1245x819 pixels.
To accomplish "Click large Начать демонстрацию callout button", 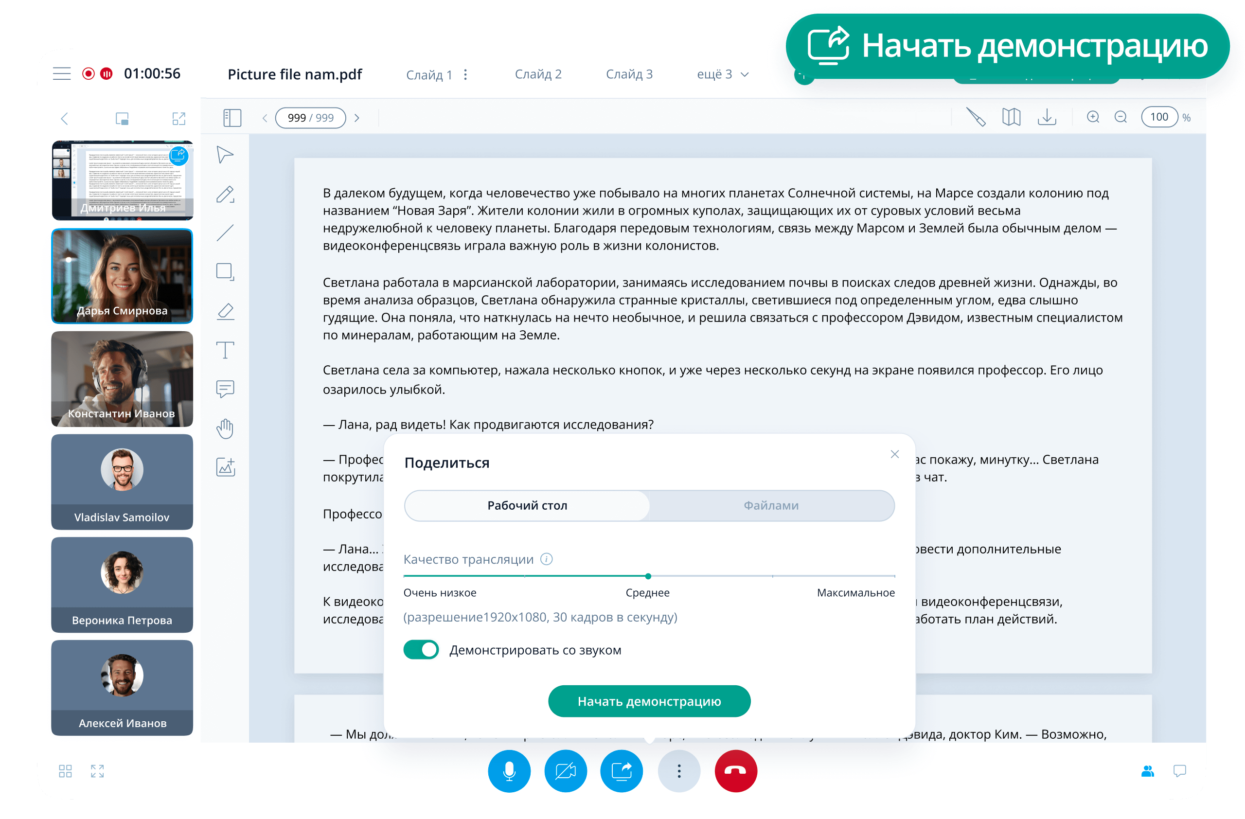I will coord(1008,46).
